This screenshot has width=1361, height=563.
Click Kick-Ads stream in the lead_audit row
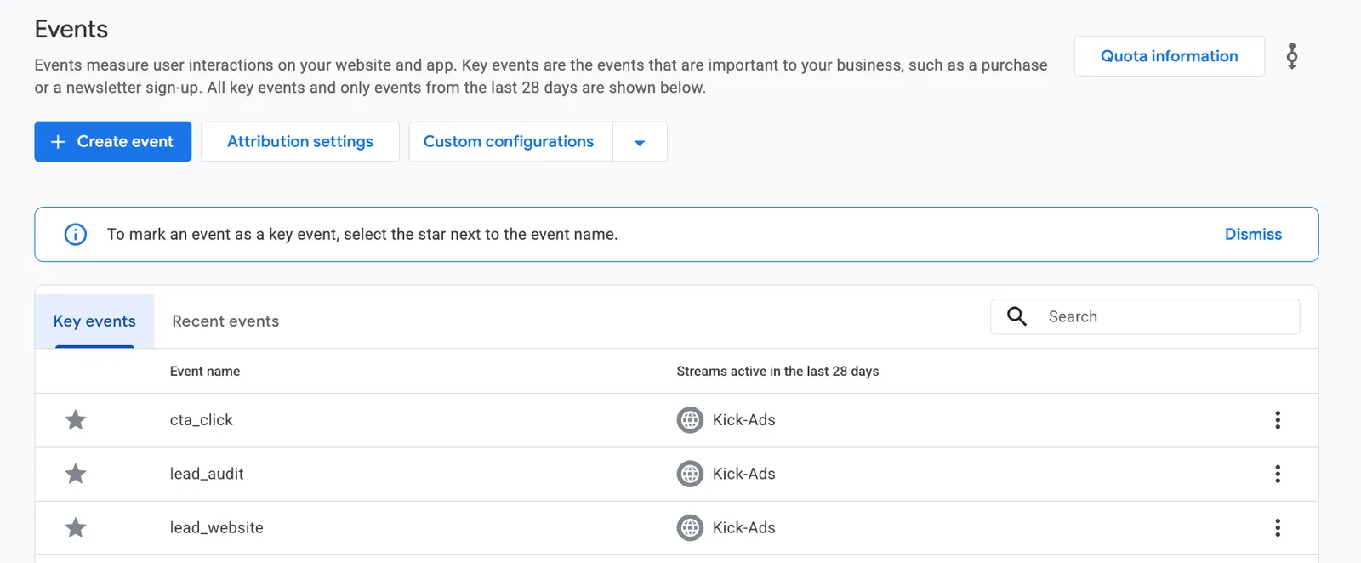tap(743, 474)
